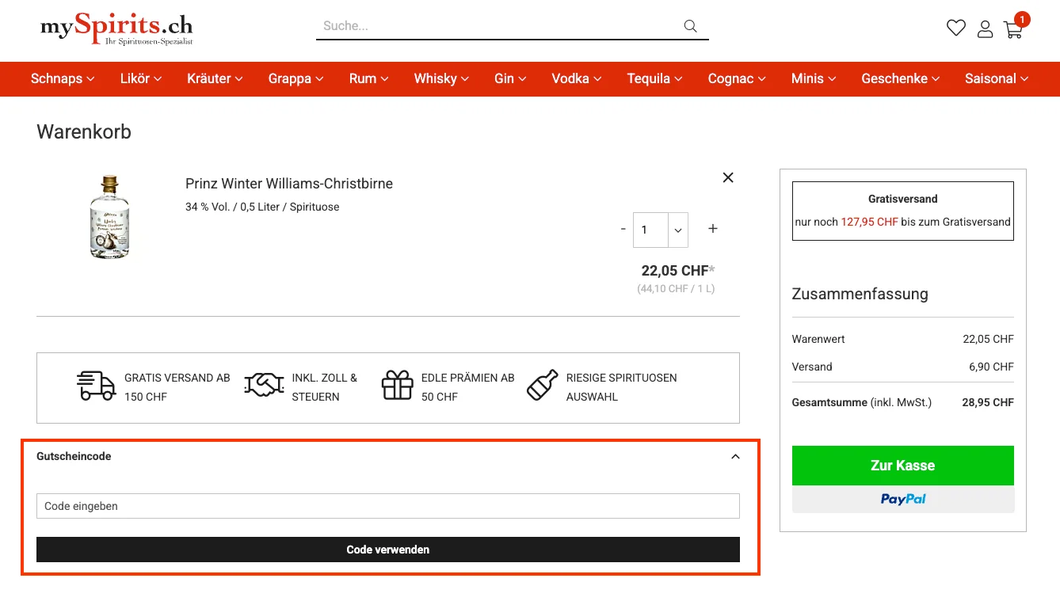Remove Prinz Winter Williams-Christbirne from cart
This screenshot has height=601, width=1060.
(727, 177)
